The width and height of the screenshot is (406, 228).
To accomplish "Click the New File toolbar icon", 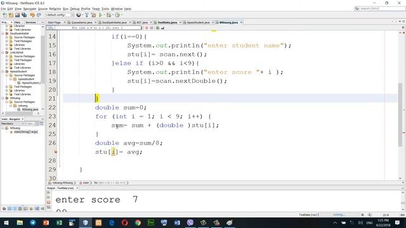I will click(5, 15).
